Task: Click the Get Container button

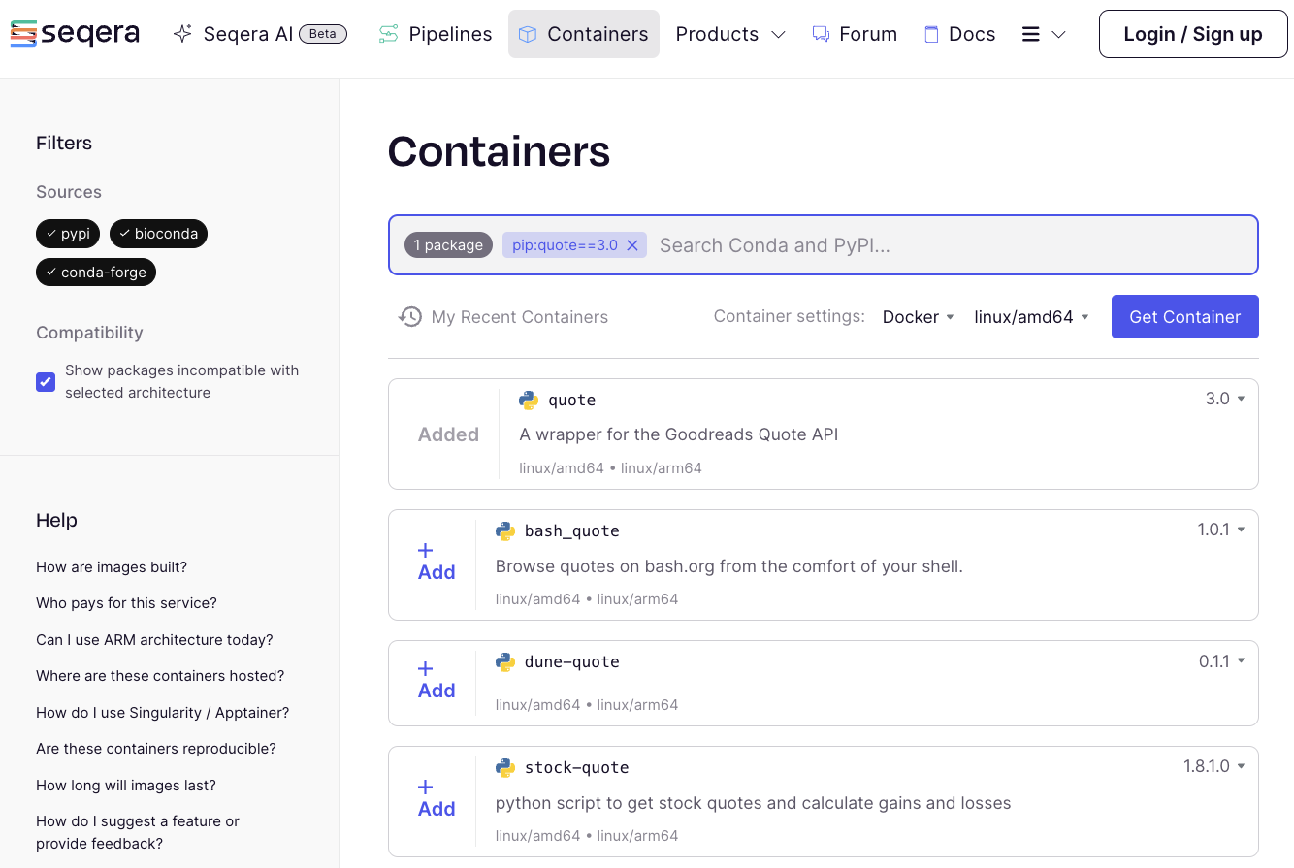Action: coord(1184,316)
